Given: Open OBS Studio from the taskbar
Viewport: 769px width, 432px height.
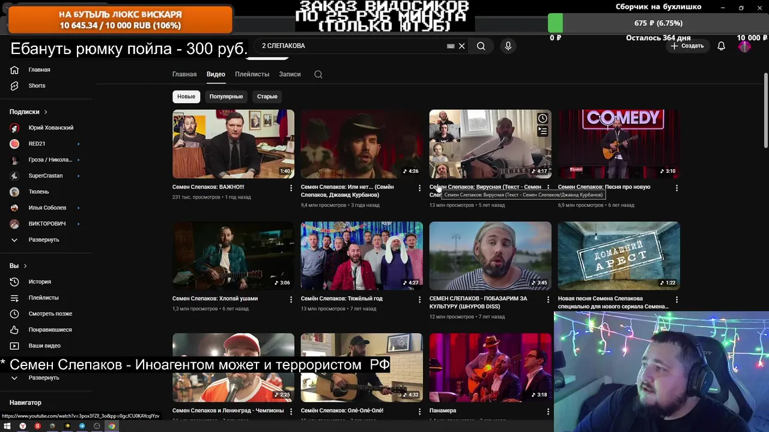Looking at the screenshot, I should (x=97, y=427).
